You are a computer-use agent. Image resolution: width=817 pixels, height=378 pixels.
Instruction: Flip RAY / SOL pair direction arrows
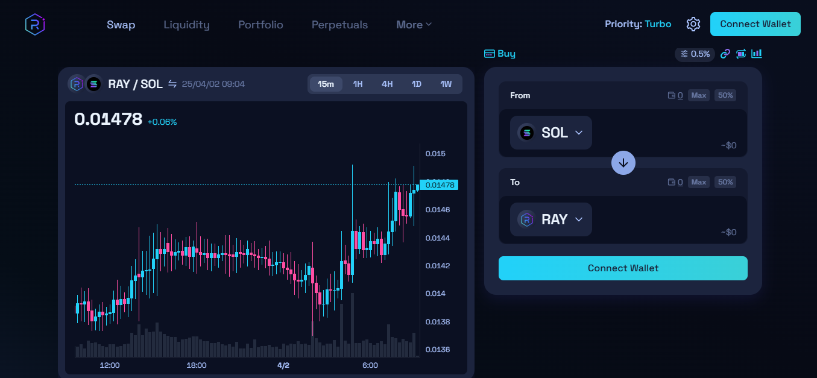pos(172,84)
